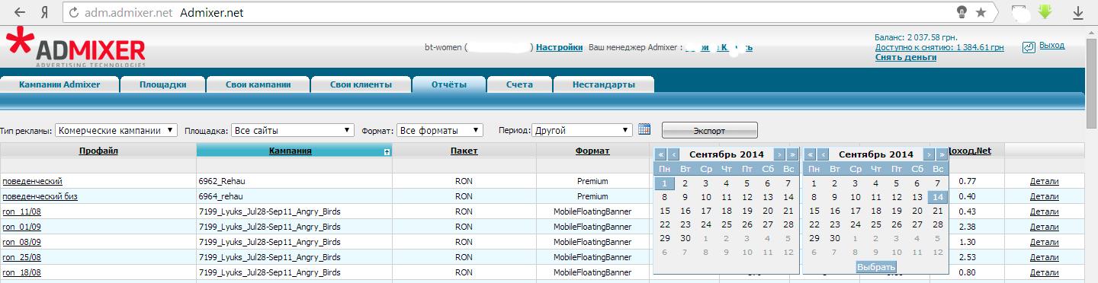Open the Настройки link
Screen dimensions: 1098x283
pos(559,47)
